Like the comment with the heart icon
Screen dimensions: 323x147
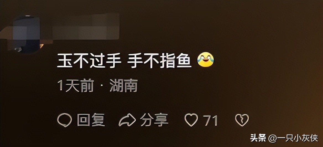[191, 120]
